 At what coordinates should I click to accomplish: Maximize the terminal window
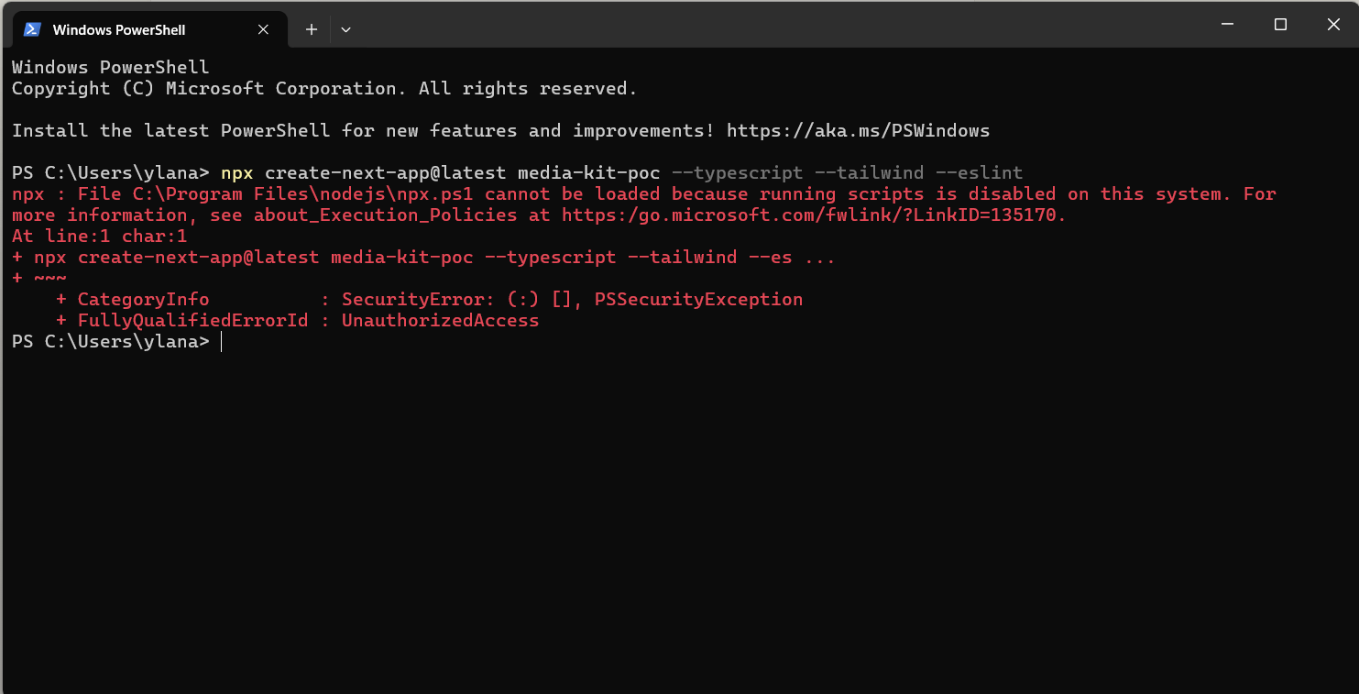click(1280, 24)
